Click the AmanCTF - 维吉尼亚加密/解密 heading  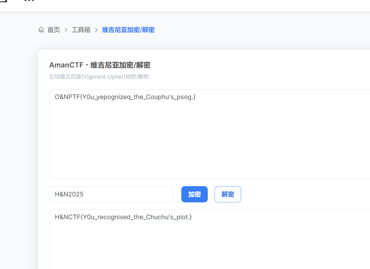[100, 65]
